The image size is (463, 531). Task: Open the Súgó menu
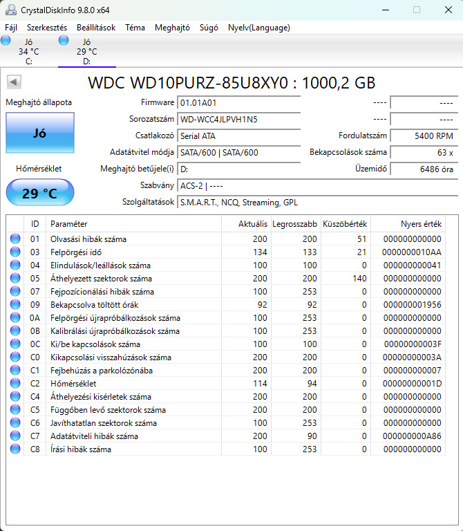[209, 28]
